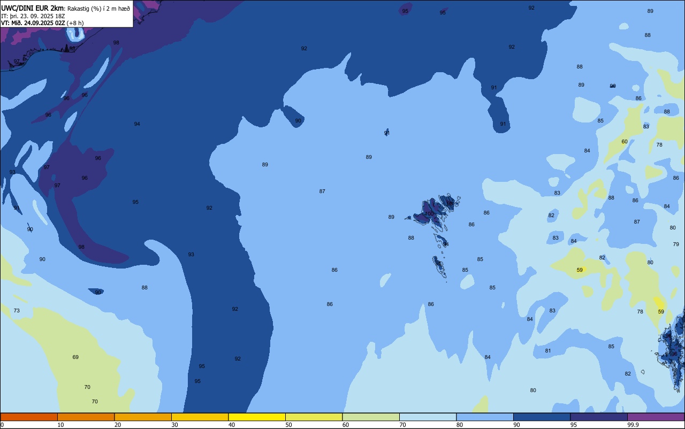Click the legend tick label "0"
Screen dimensions: 685x429
tap(2, 425)
